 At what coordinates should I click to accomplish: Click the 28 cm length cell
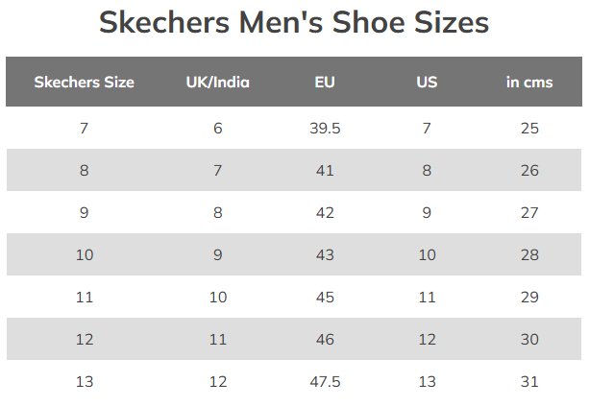pyautogui.click(x=529, y=255)
